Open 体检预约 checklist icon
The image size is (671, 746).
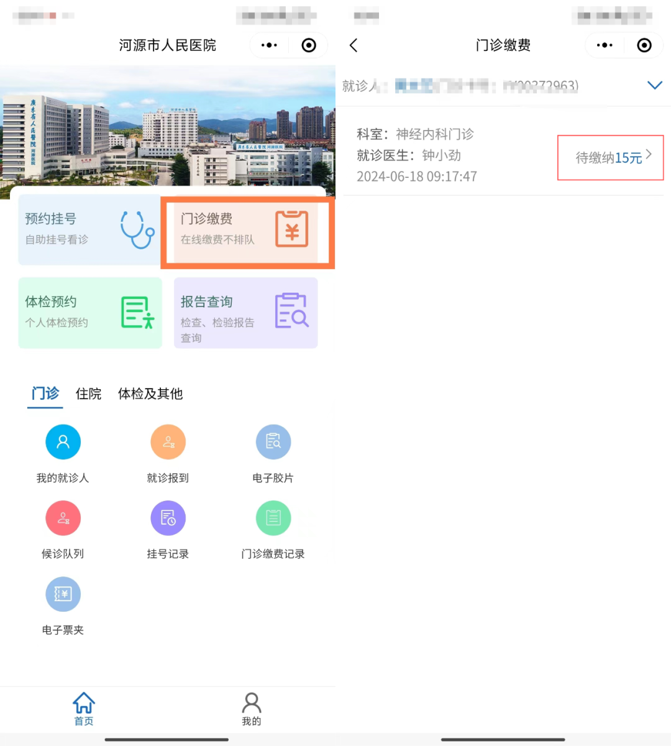coord(137,312)
